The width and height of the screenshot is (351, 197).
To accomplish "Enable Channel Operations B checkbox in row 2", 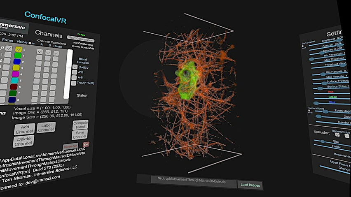I will (x=47, y=64).
